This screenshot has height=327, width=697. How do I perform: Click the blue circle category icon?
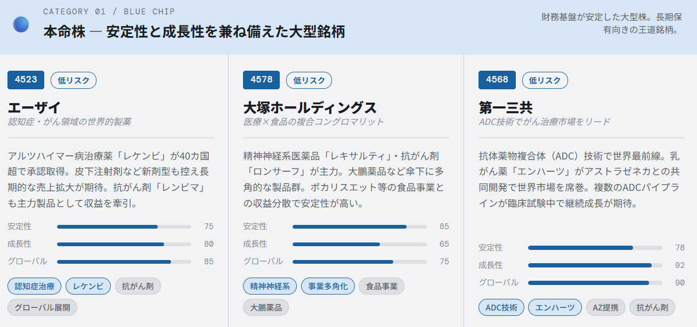click(x=20, y=24)
